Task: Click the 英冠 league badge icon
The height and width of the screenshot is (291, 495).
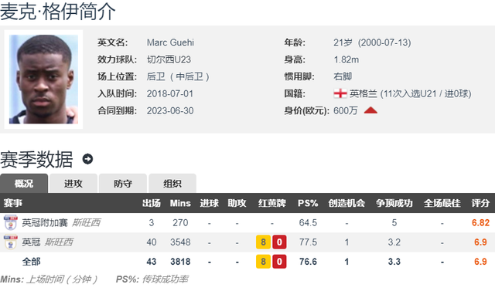Action: click(10, 242)
